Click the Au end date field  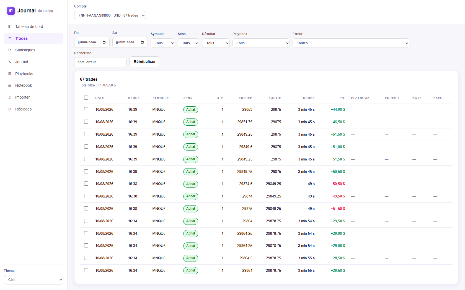130,42
